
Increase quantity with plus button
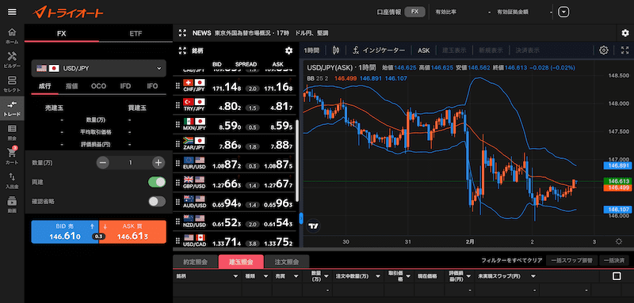158,163
